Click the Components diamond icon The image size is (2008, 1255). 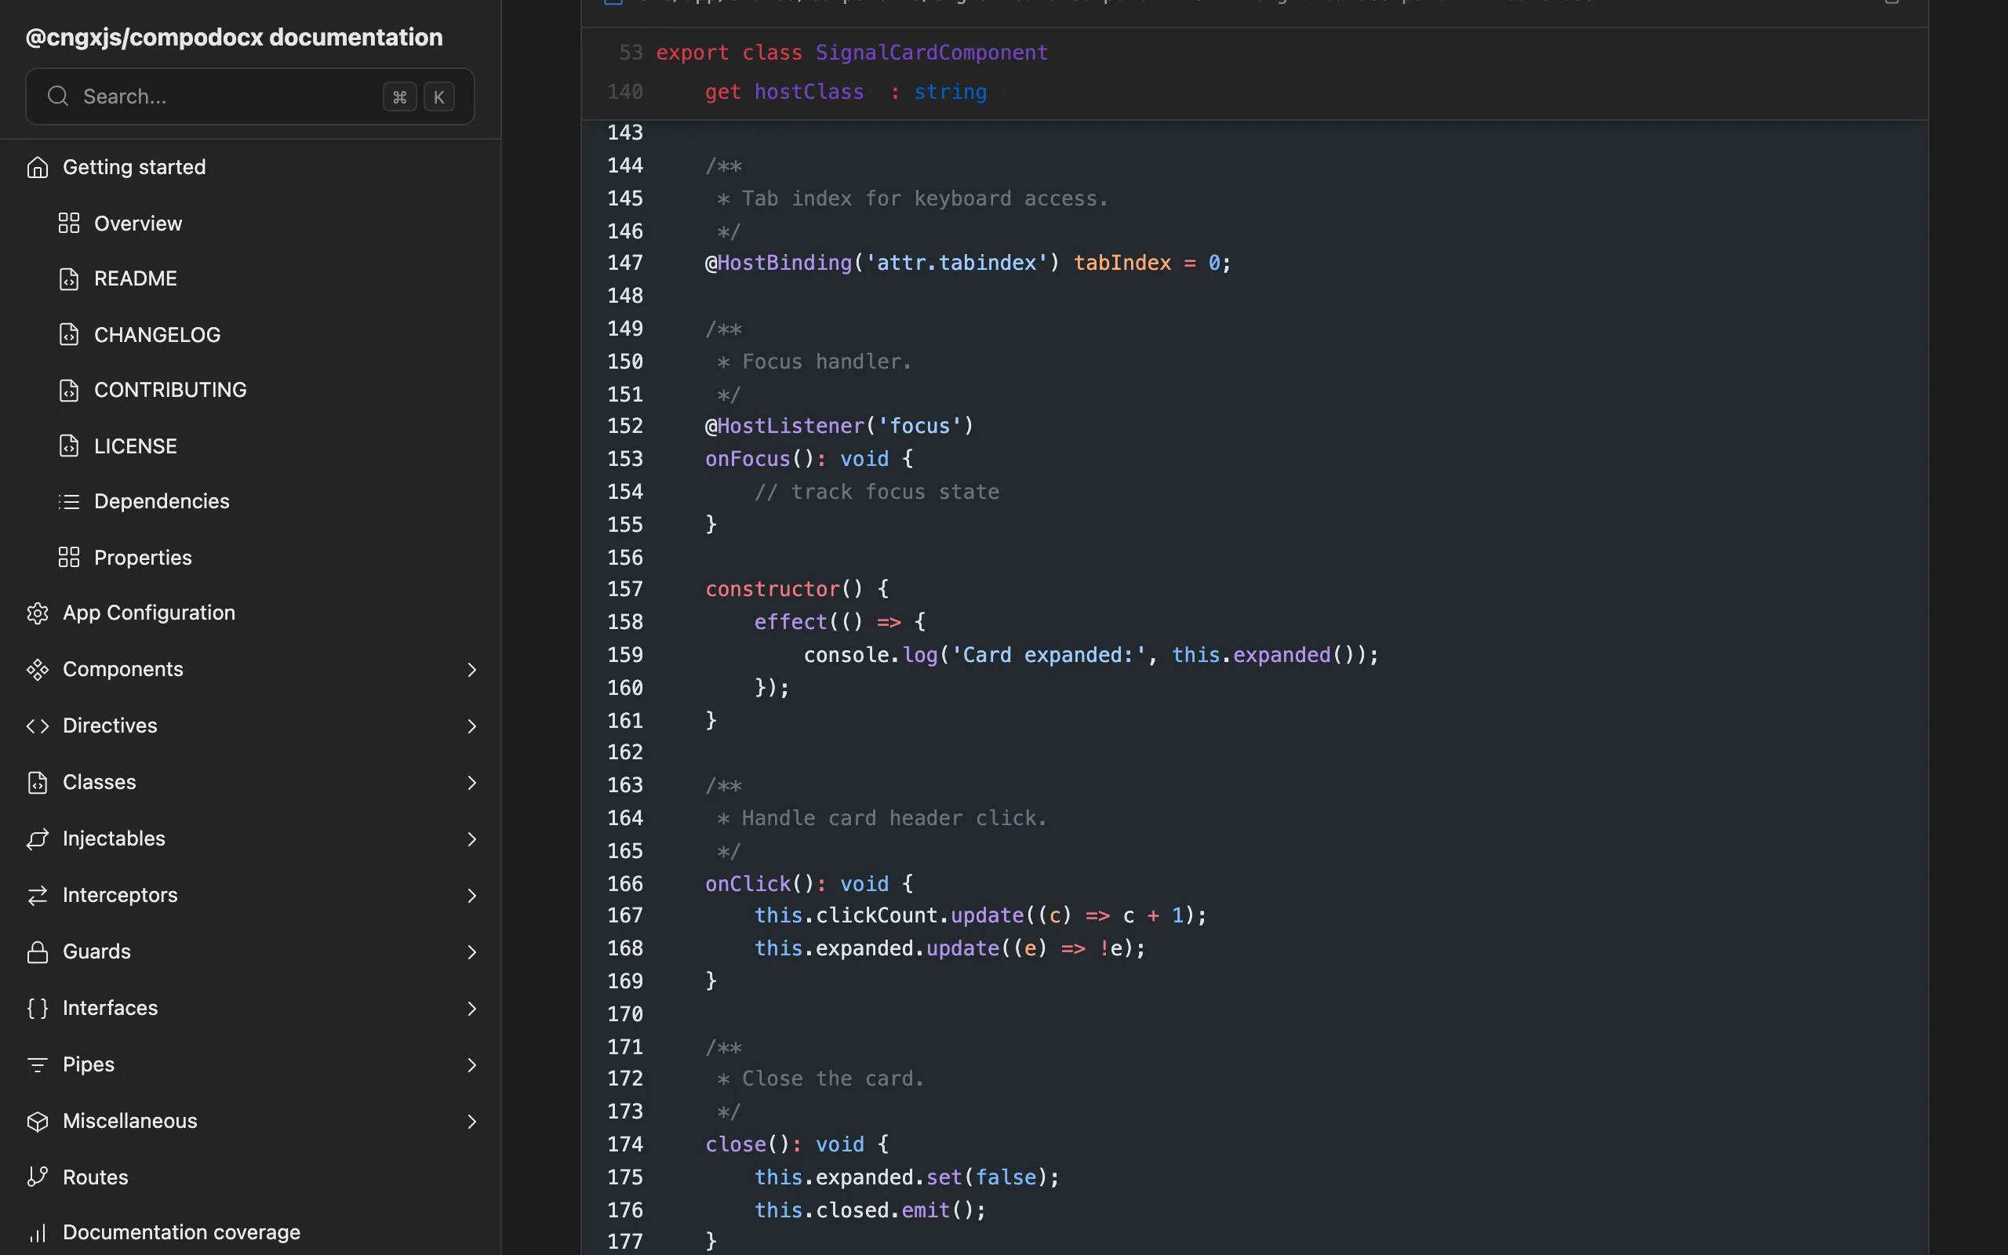click(x=38, y=669)
